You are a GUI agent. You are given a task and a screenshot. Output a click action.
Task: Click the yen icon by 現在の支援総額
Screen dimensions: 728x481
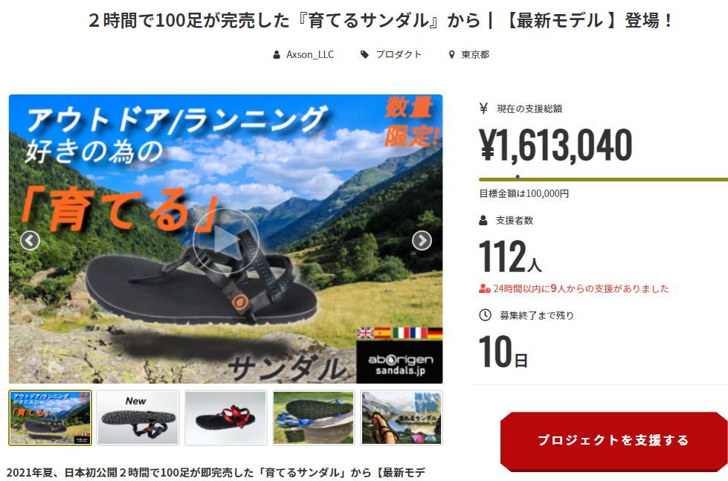click(x=484, y=109)
